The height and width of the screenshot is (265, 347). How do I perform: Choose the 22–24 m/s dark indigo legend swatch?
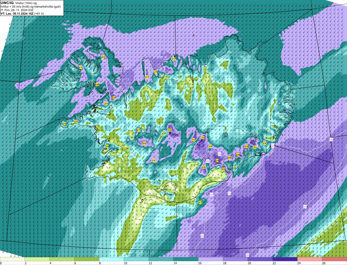[285, 259]
